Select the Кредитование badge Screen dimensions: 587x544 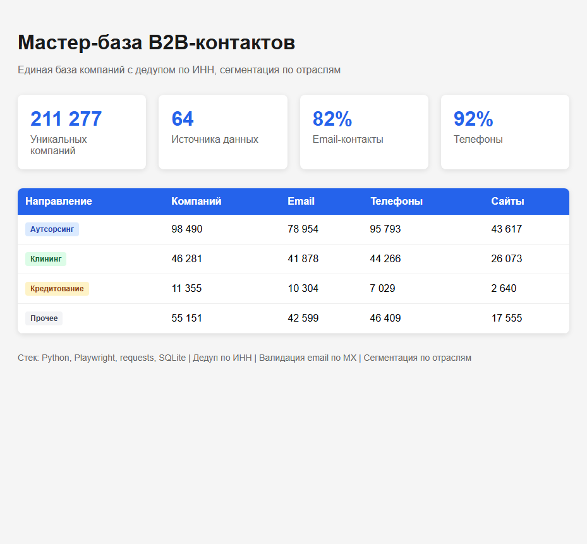coord(57,289)
